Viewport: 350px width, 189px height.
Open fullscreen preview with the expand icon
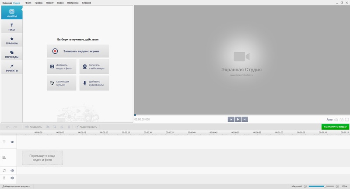(347, 119)
